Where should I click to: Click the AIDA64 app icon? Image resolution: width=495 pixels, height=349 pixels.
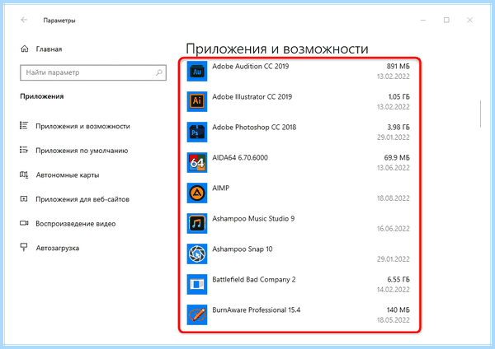(x=197, y=162)
